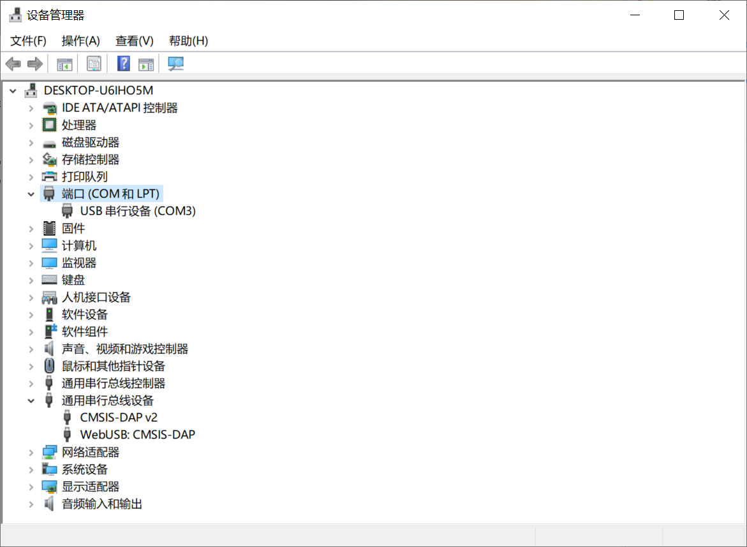Click the blue Help question mark icon

click(124, 64)
